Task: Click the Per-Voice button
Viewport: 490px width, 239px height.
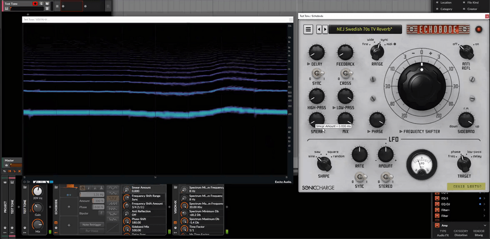Action: (x=92, y=231)
